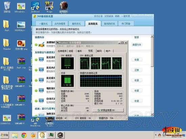This screenshot has height=139, width=186.
Task: Open the landscape image file 162052kjc
Action: 21,26
